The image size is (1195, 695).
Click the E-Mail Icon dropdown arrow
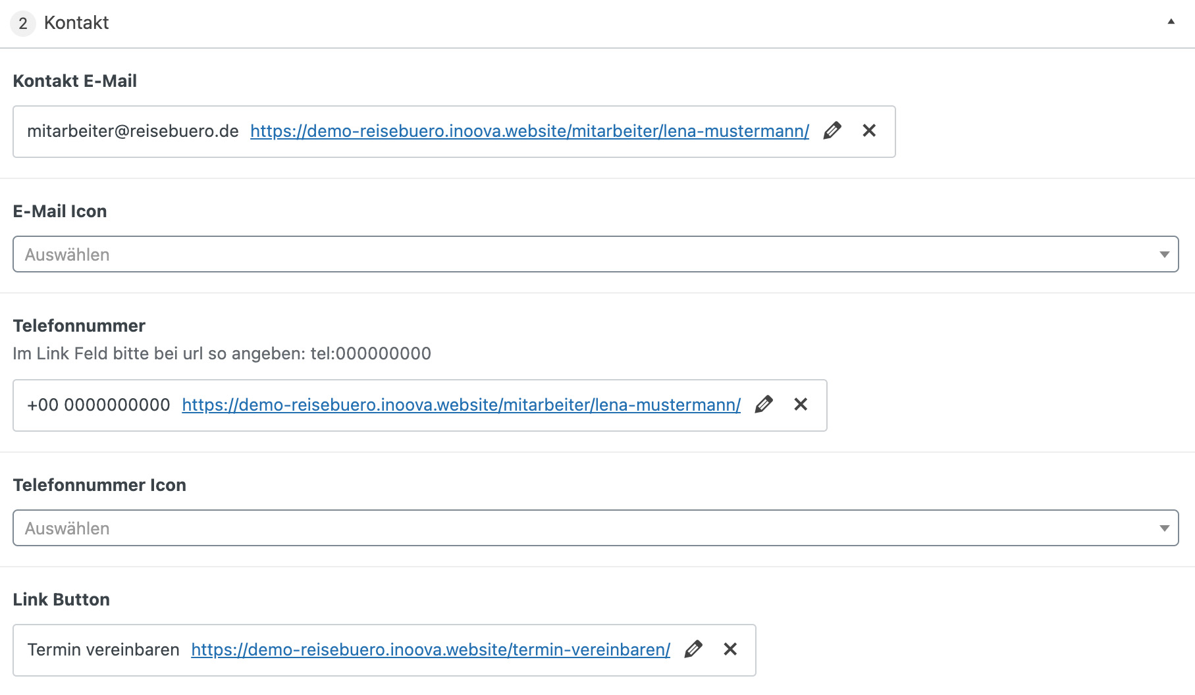[x=1164, y=255]
